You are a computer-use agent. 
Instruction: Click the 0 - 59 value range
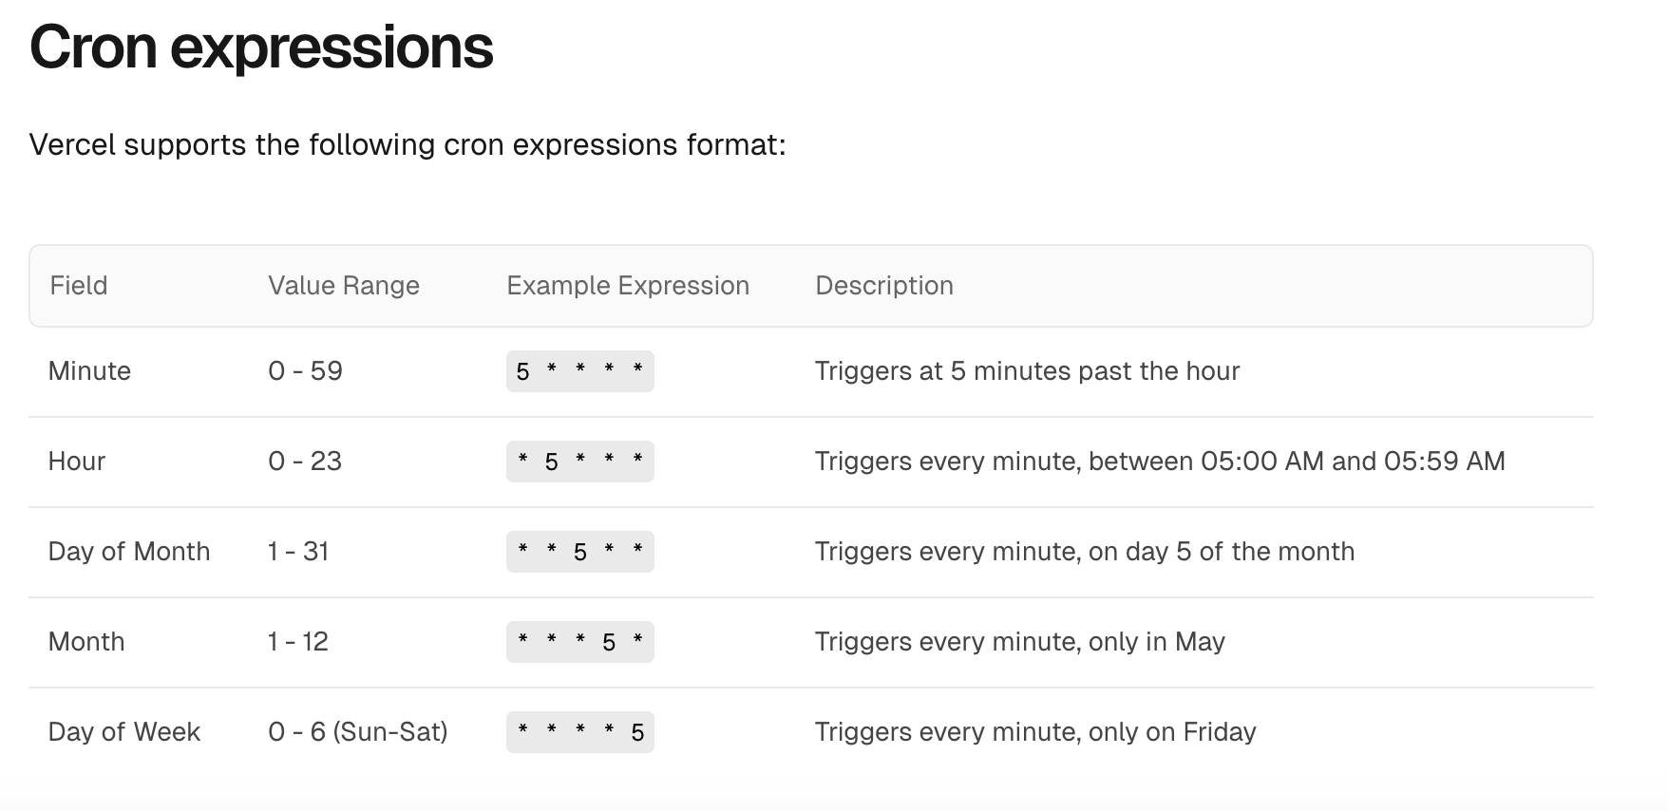point(305,371)
